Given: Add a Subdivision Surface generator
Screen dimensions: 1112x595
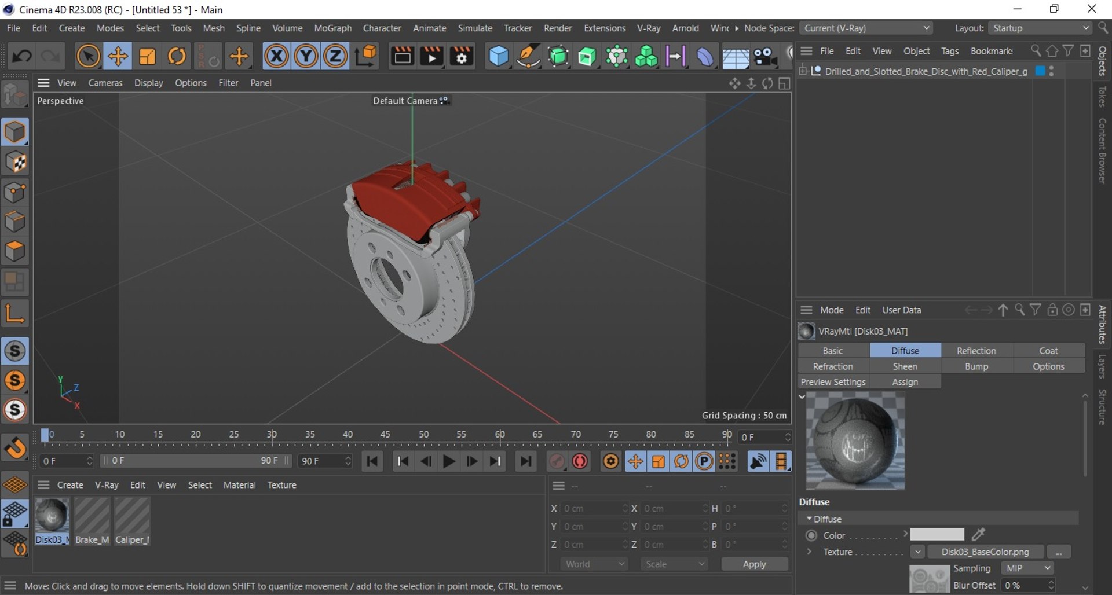Looking at the screenshot, I should click(558, 56).
